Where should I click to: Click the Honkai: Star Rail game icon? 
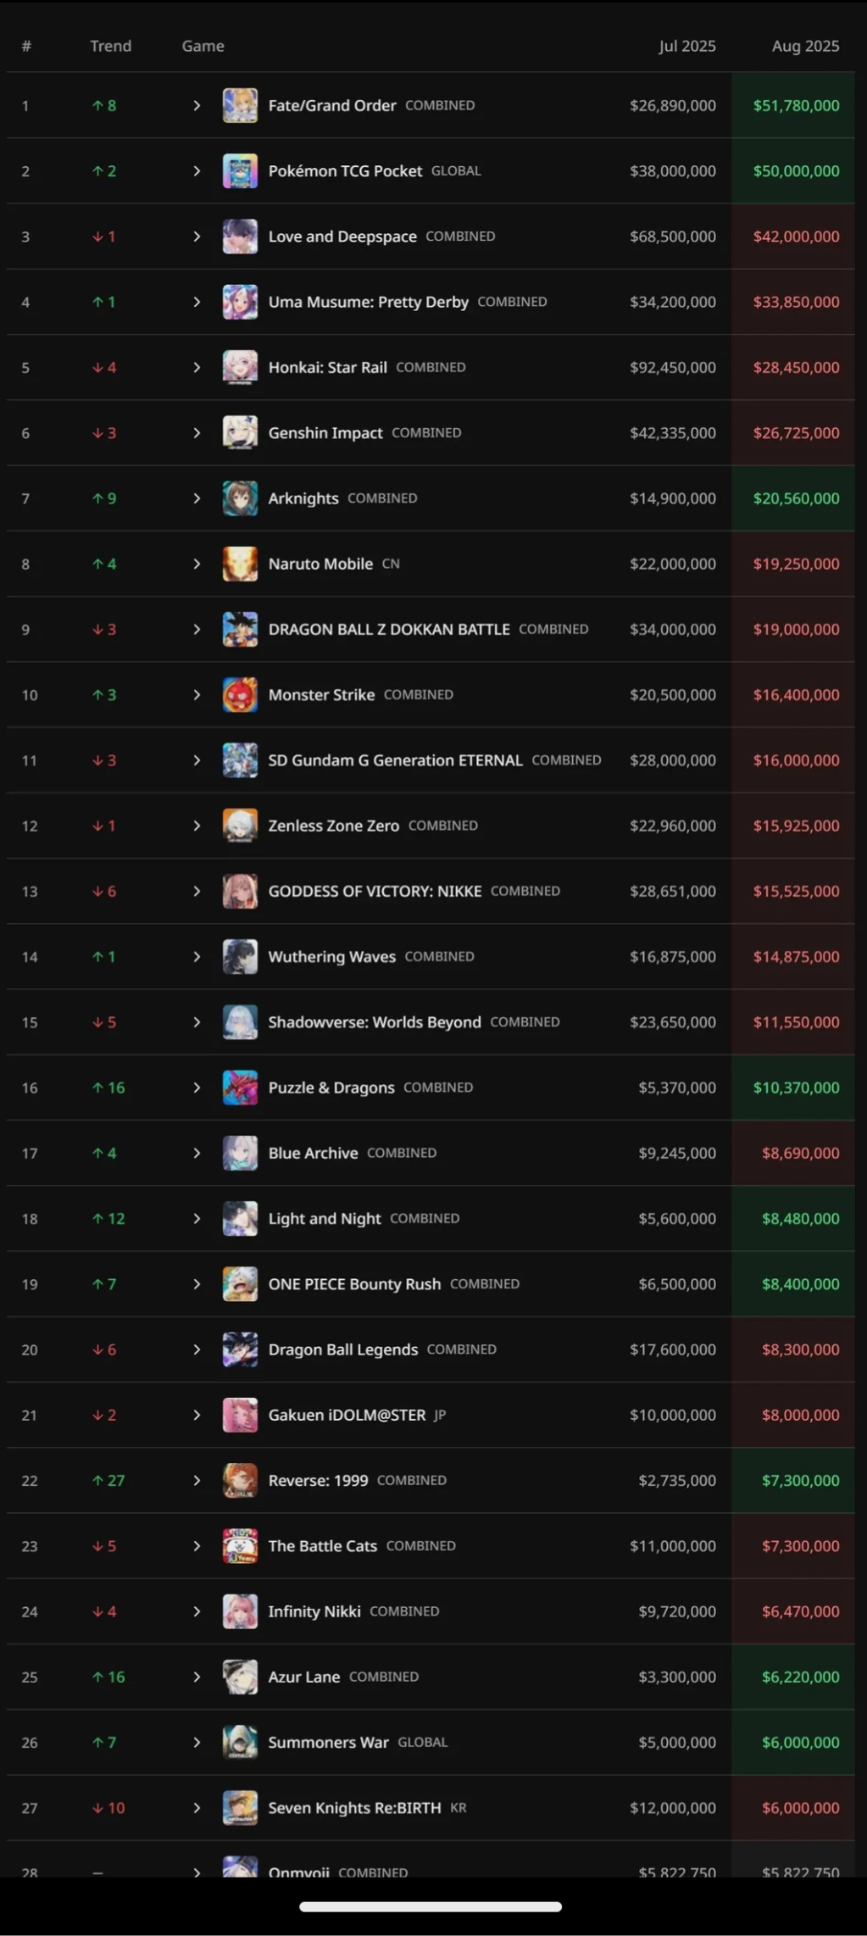coord(240,368)
